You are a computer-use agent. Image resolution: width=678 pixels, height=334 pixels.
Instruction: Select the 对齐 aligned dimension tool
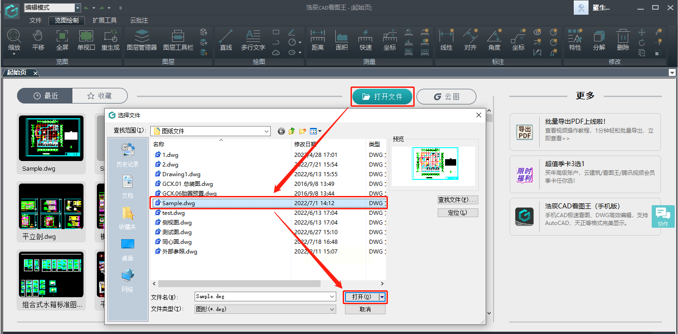click(470, 40)
